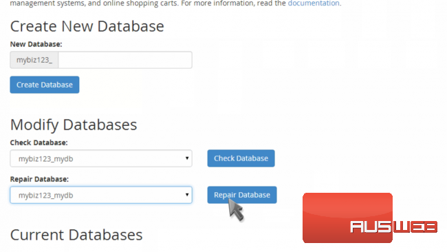Screen dimensions: 447x252
Task: Click the AUSWEB logo
Action: pyautogui.click(x=393, y=227)
